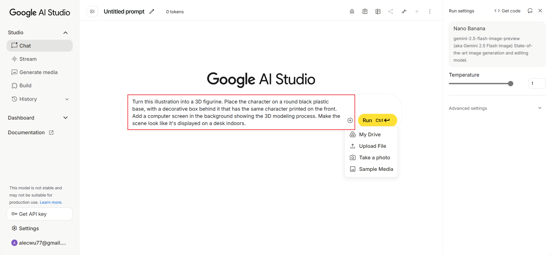Choose Upload File from the menu
Image resolution: width=551 pixels, height=255 pixels.
(x=372, y=146)
